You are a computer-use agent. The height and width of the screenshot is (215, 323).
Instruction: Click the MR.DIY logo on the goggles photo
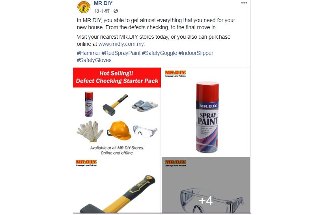tap(176, 163)
